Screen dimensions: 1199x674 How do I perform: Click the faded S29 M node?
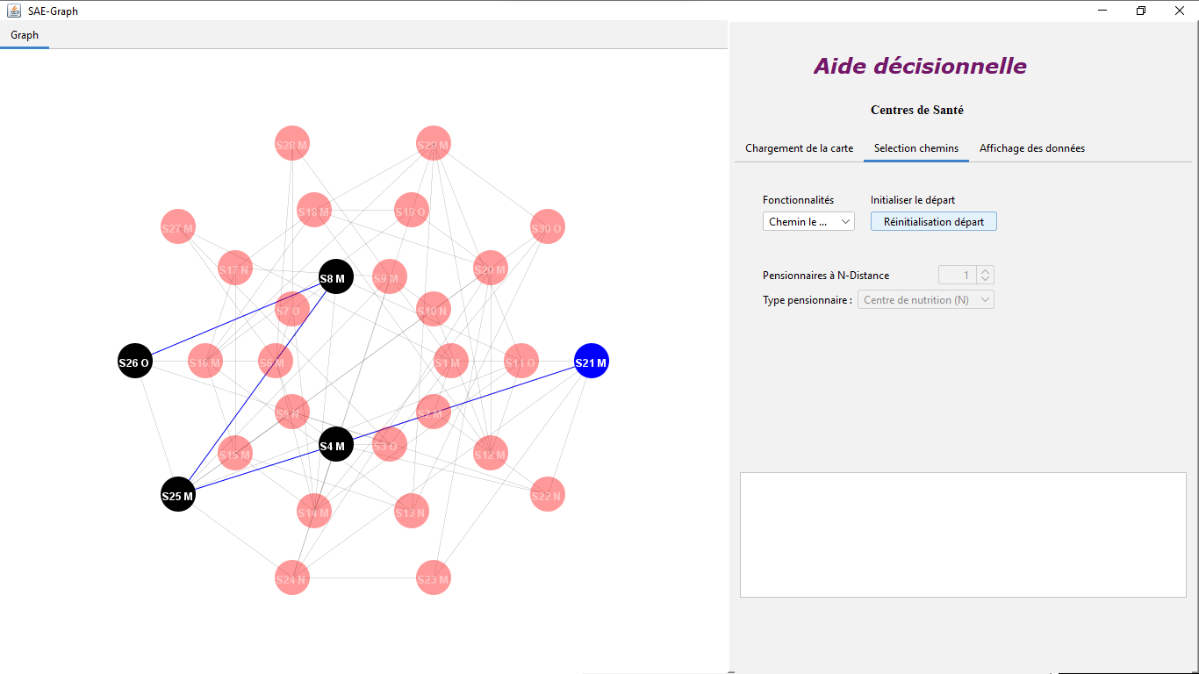433,144
